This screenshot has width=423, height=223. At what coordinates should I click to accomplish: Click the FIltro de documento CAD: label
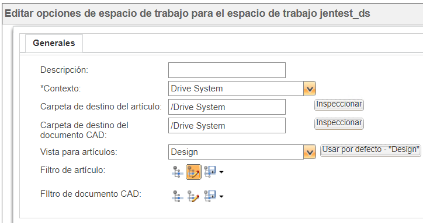[x=91, y=194]
